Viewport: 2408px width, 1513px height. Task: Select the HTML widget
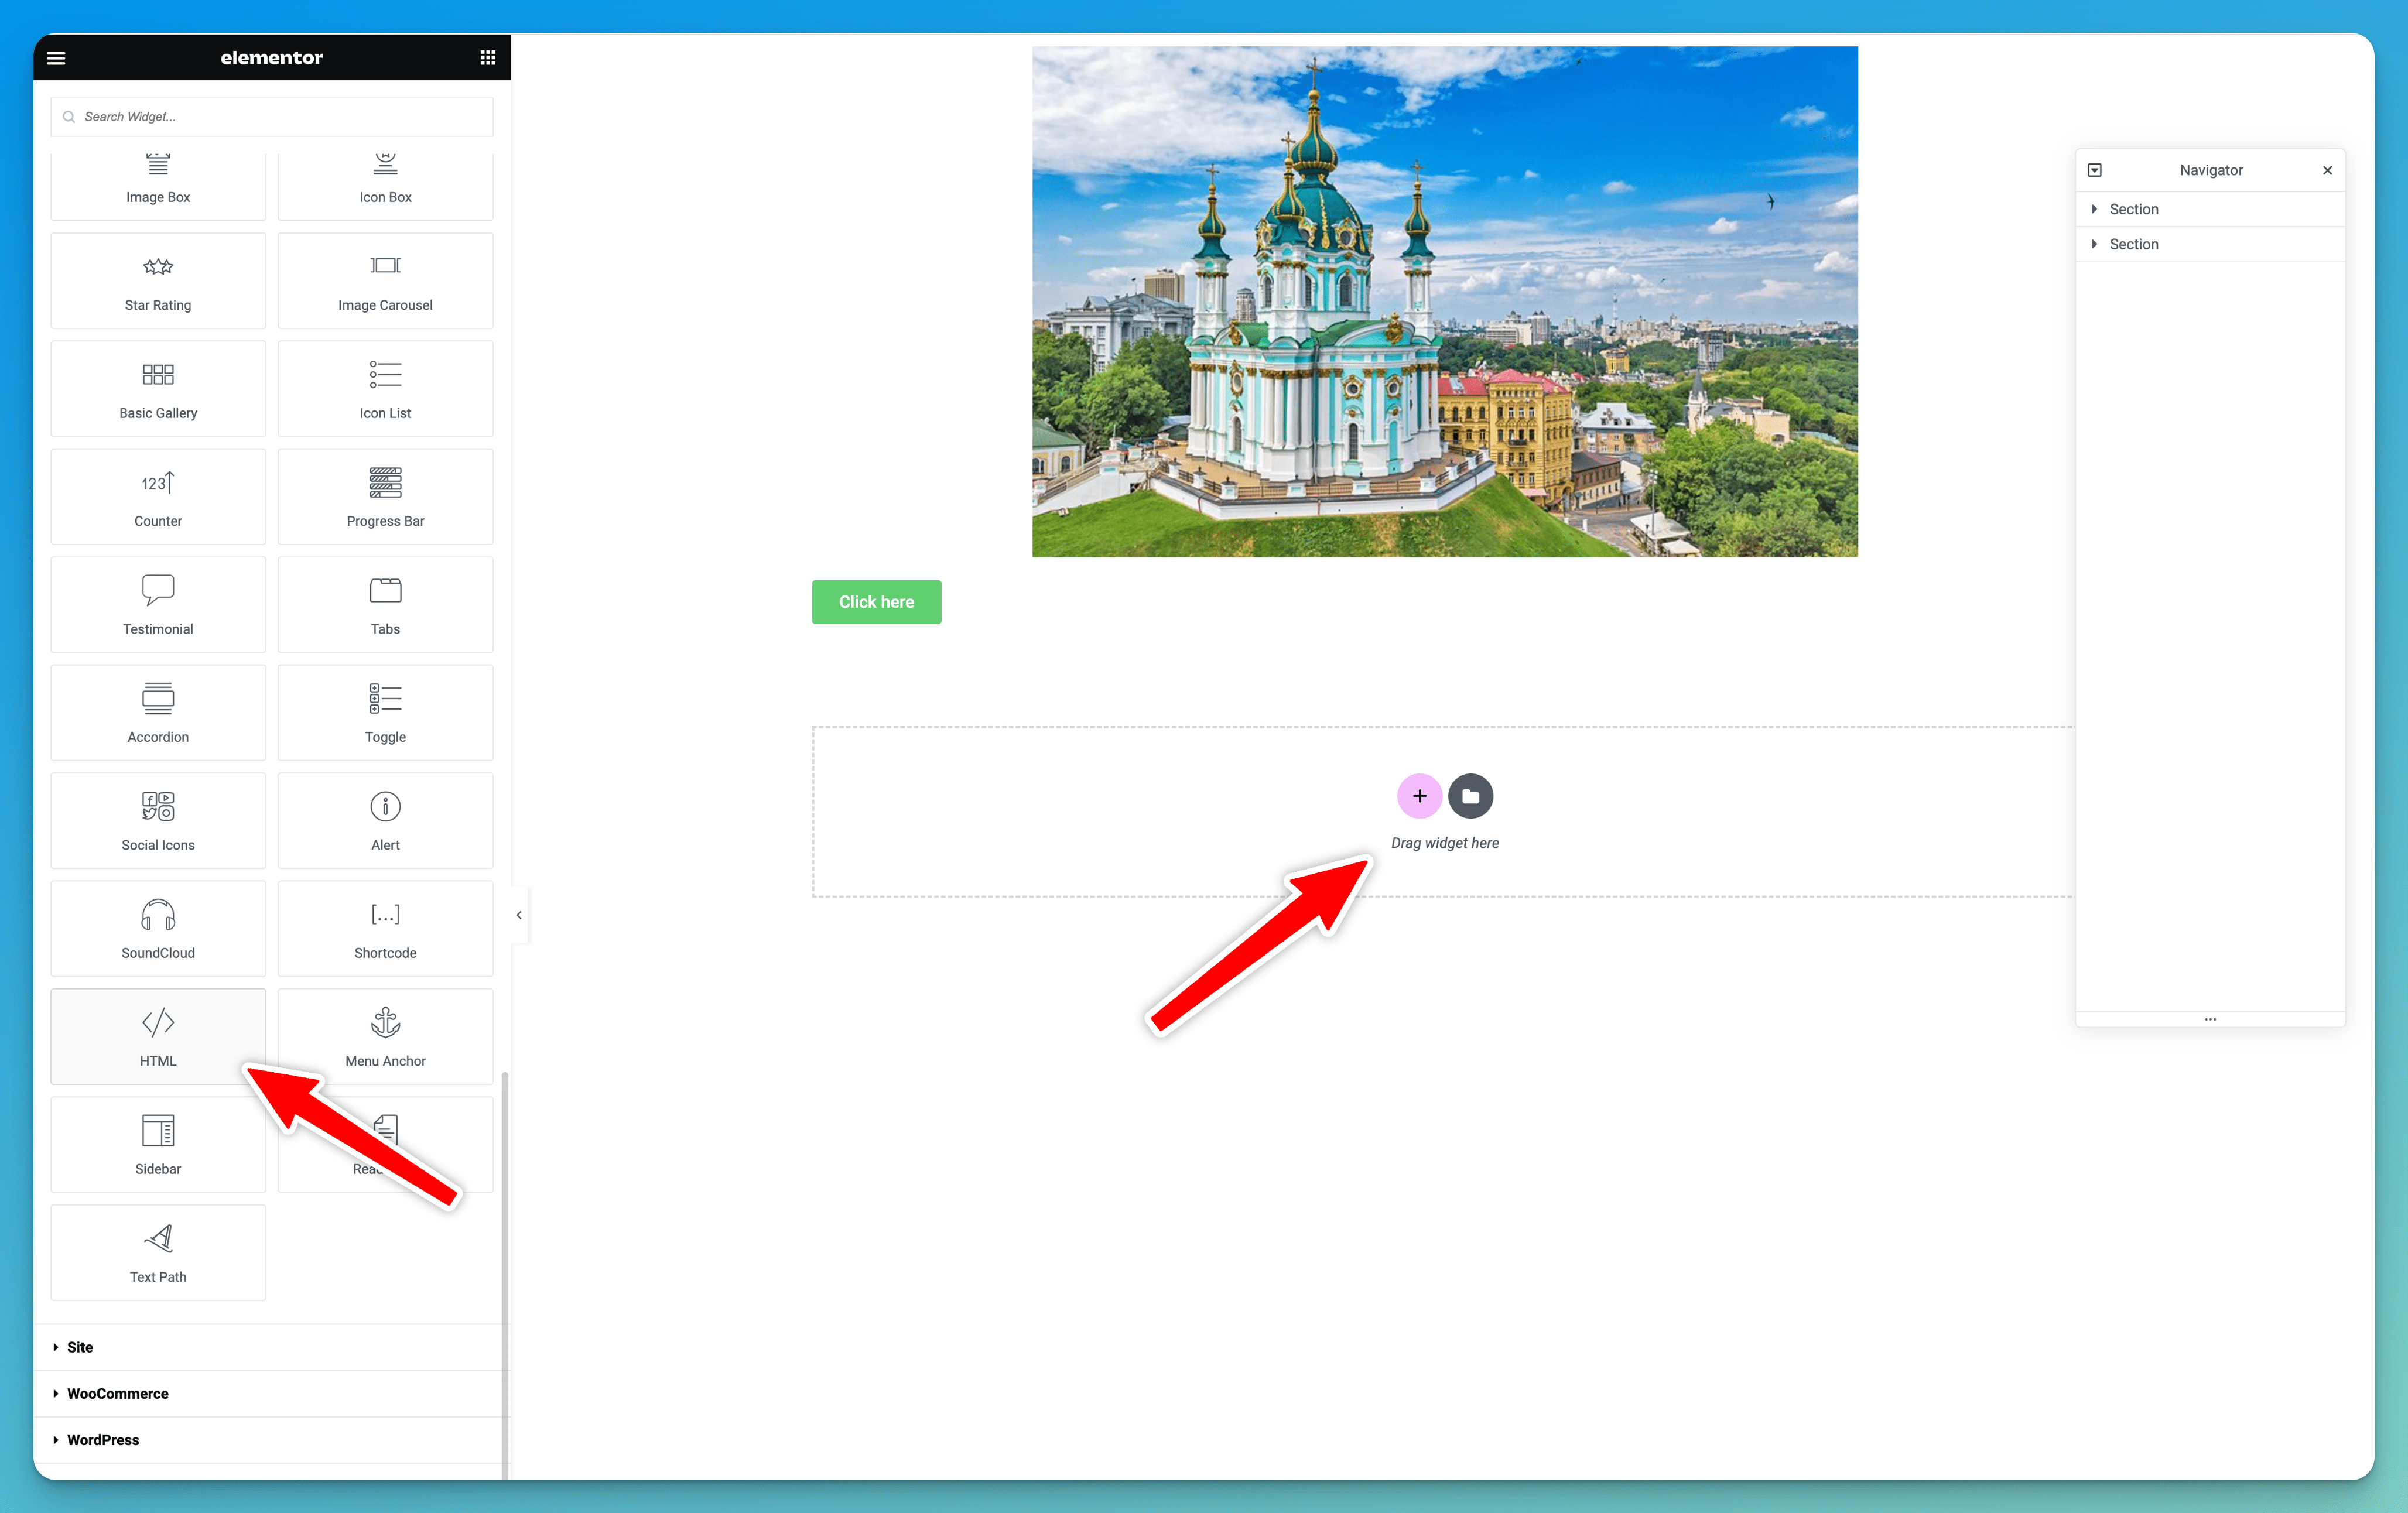click(158, 1036)
